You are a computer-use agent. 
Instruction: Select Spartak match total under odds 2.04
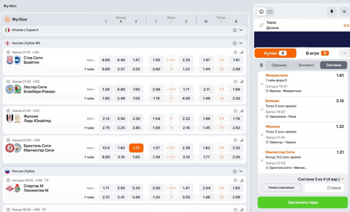coord(206,188)
